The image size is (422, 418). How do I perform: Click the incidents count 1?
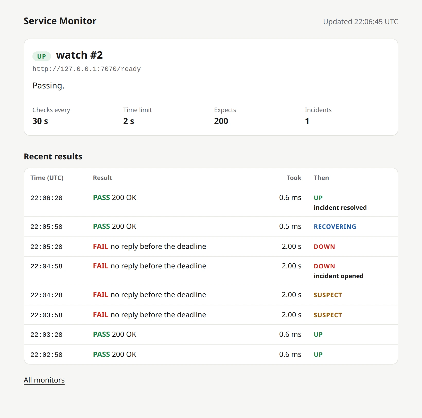(307, 121)
